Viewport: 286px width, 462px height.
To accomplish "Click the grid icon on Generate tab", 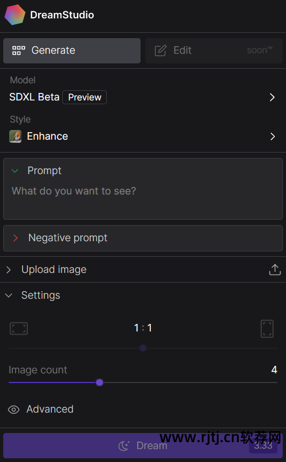I will 19,50.
